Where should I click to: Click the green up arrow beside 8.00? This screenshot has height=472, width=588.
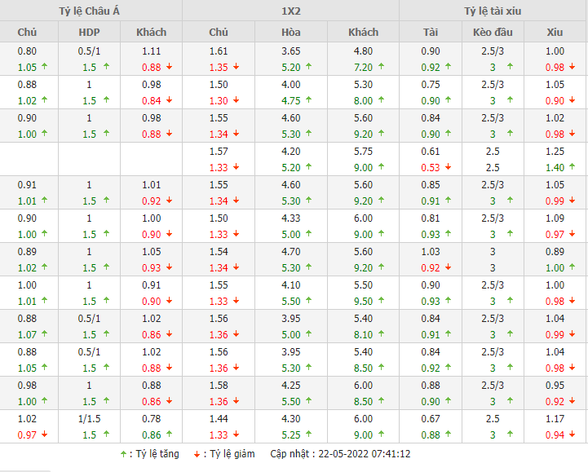tap(379, 100)
